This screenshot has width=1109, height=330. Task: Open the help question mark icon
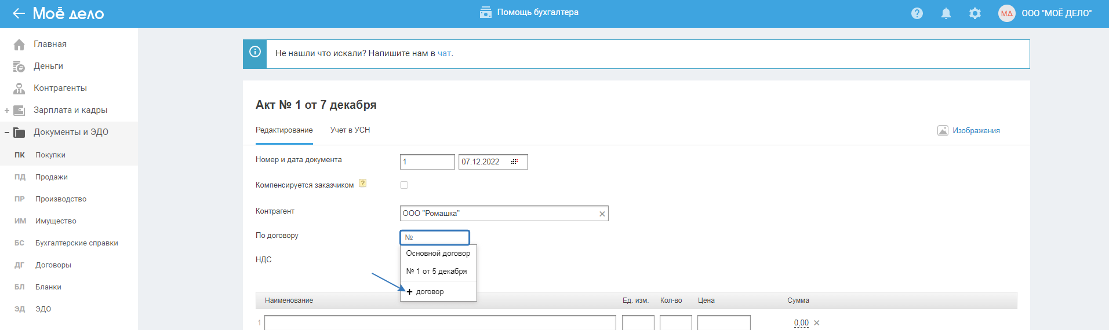[917, 13]
